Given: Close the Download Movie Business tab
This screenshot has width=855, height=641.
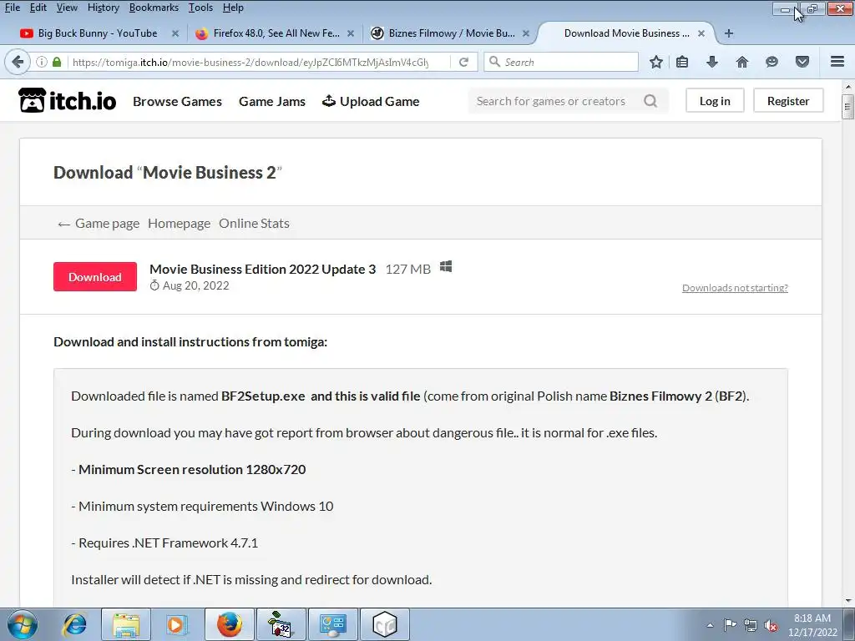Looking at the screenshot, I should pyautogui.click(x=701, y=33).
